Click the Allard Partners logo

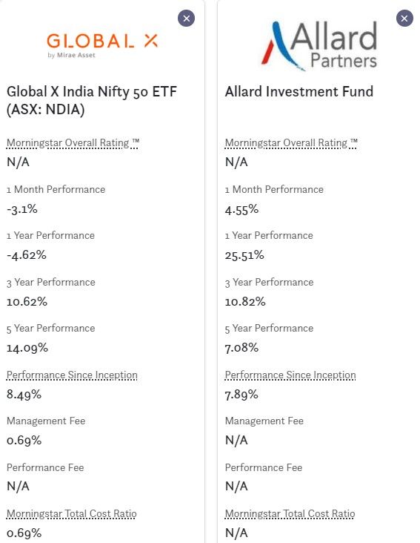pyautogui.click(x=319, y=46)
